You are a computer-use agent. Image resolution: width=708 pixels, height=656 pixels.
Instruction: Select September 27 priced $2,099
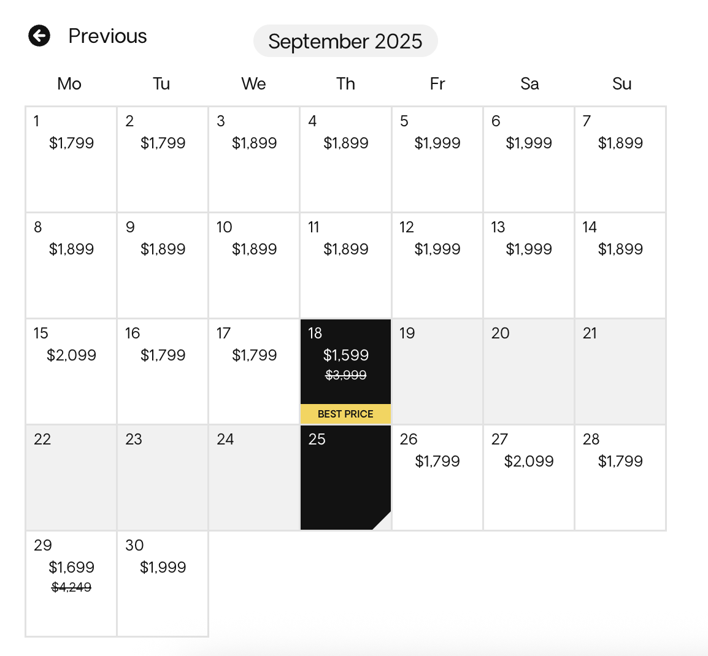(x=529, y=478)
